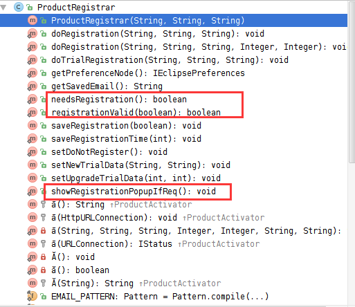The height and width of the screenshot is (307, 355).
Task: Select saveRegistrationTime(int) method
Action: point(126,139)
